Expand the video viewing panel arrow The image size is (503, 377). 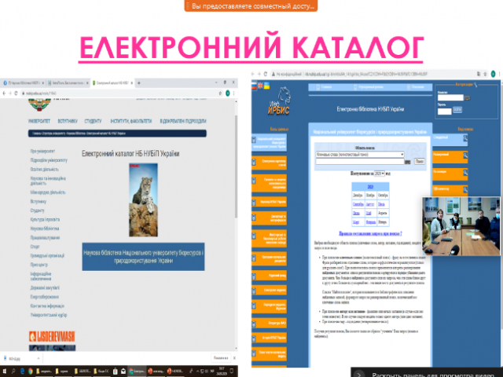[359, 374]
